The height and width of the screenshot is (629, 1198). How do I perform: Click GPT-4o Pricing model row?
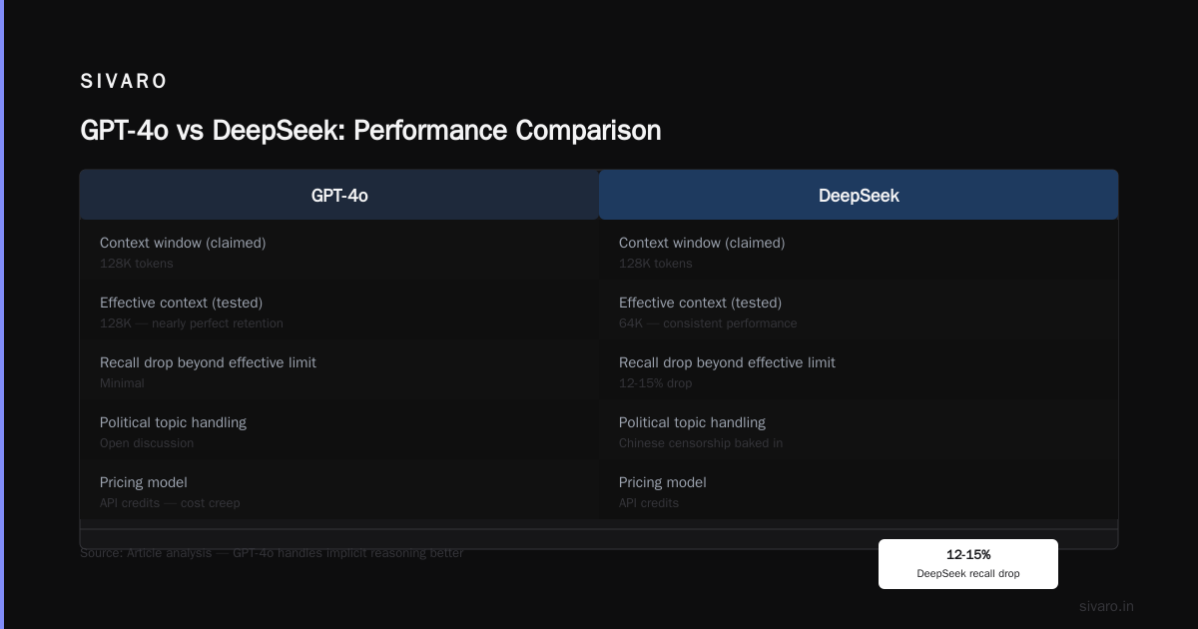tap(339, 490)
